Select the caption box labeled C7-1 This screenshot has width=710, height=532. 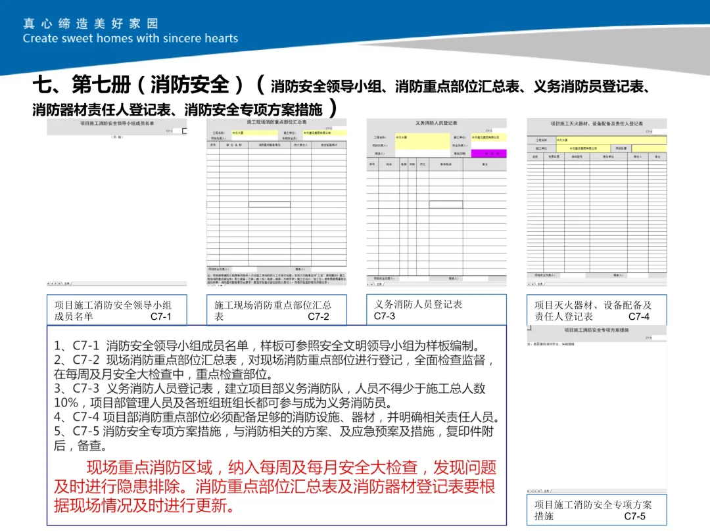coord(117,310)
